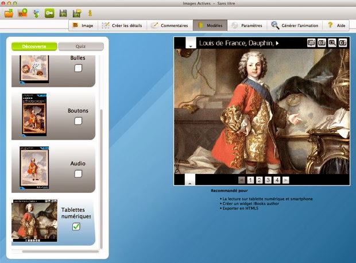The image size is (356, 263).
Task: Click the Audio model thumbnail
Action: [x=34, y=168]
